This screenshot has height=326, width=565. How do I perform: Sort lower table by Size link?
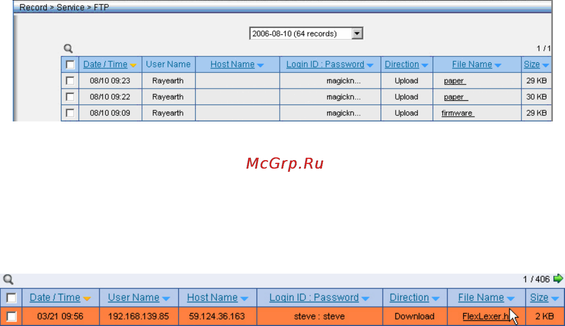[x=539, y=297]
